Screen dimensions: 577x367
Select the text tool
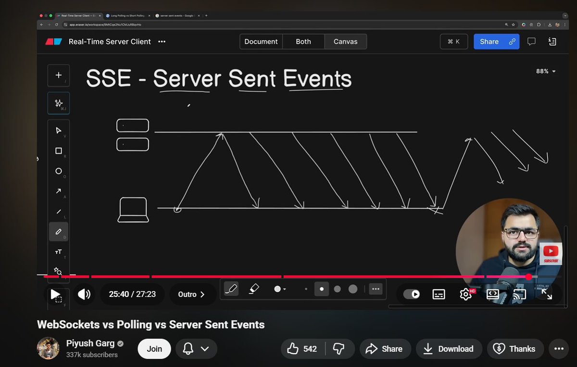tap(59, 252)
